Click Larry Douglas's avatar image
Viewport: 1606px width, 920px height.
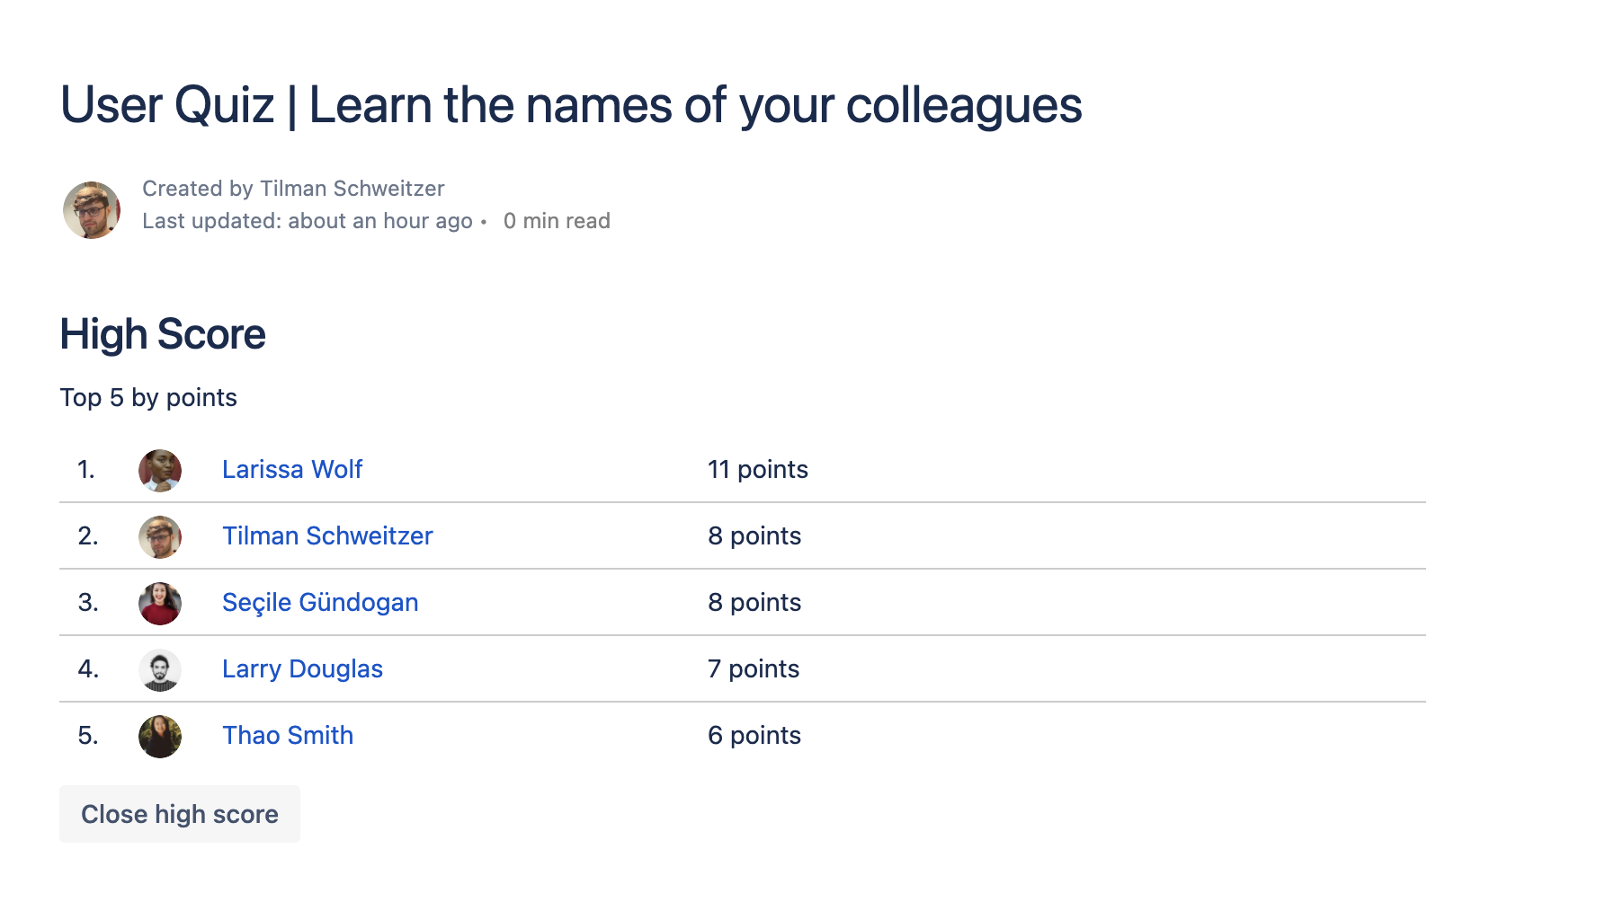point(160,670)
